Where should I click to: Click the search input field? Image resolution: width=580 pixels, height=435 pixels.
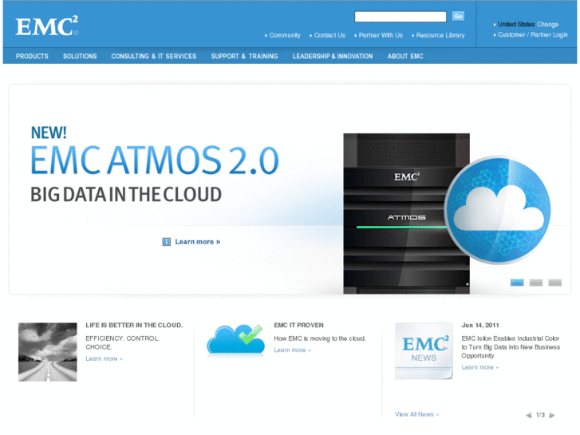coord(400,17)
